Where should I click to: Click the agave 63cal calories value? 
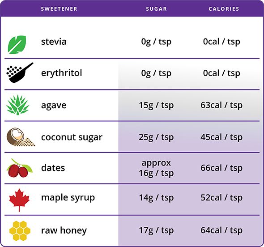coord(221,105)
